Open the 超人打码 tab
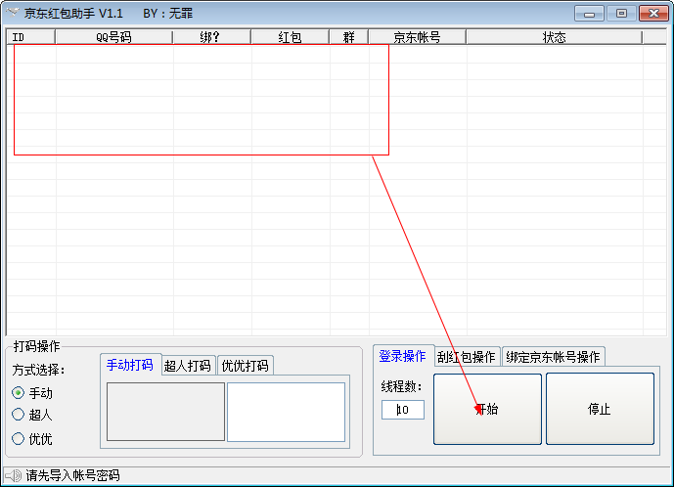 [x=188, y=366]
